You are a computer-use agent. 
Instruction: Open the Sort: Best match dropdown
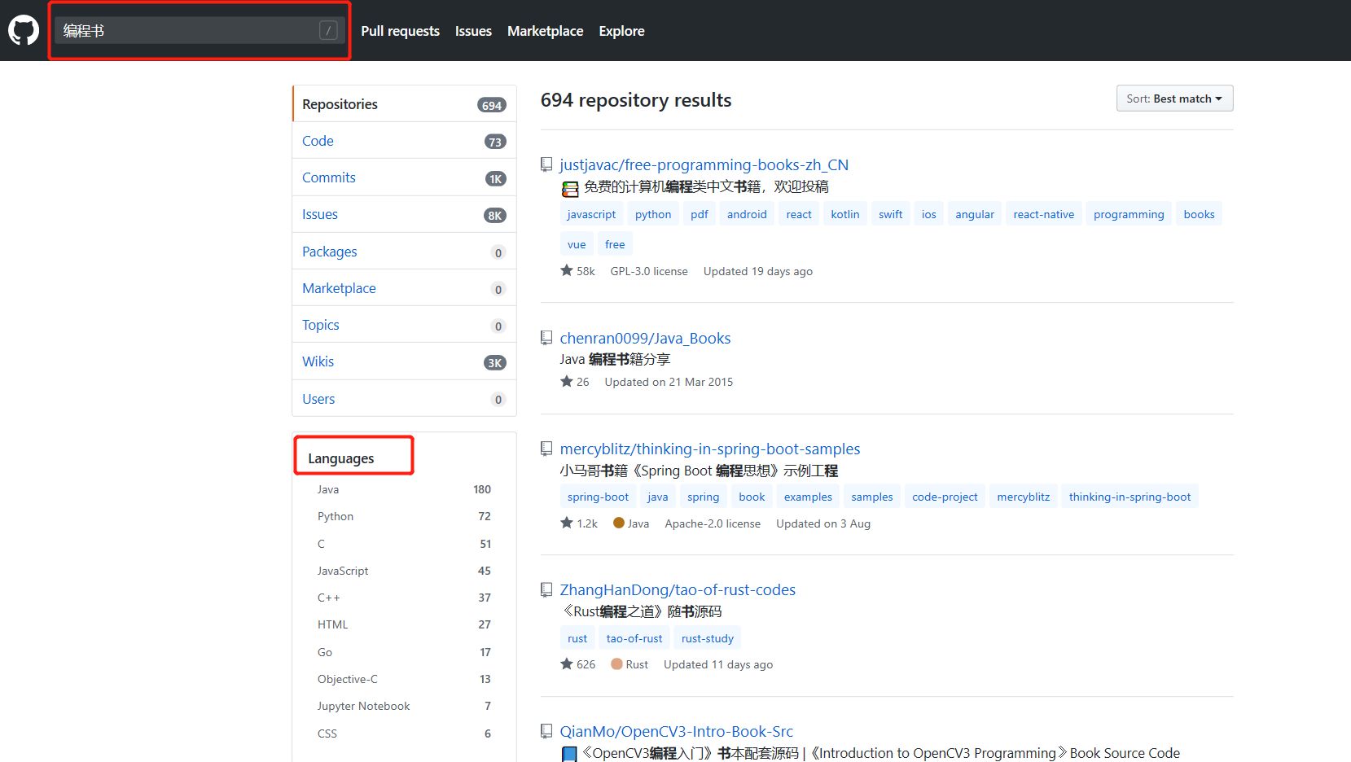[x=1174, y=99]
